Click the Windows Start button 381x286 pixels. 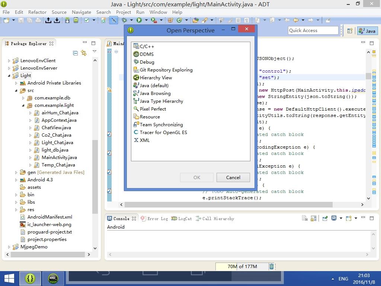[x=9, y=279]
